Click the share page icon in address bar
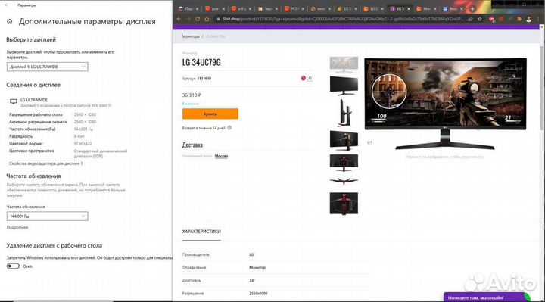Screen dimensions: 545x302 click(470, 19)
